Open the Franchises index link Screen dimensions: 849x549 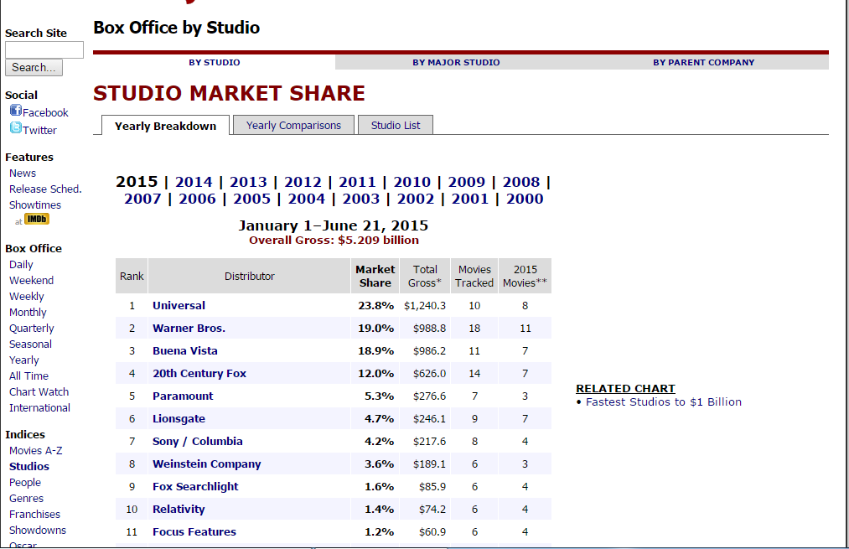34,514
